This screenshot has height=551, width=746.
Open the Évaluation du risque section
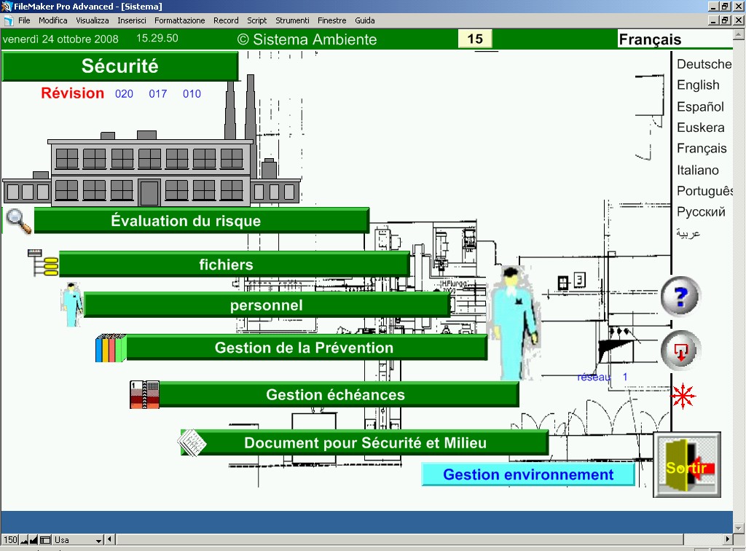tap(202, 221)
